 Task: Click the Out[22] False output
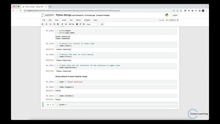(58, 100)
